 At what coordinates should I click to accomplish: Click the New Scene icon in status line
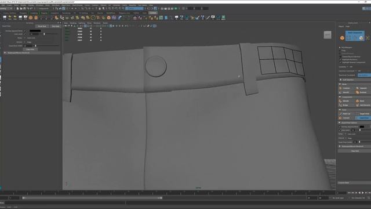(x=17, y=9)
